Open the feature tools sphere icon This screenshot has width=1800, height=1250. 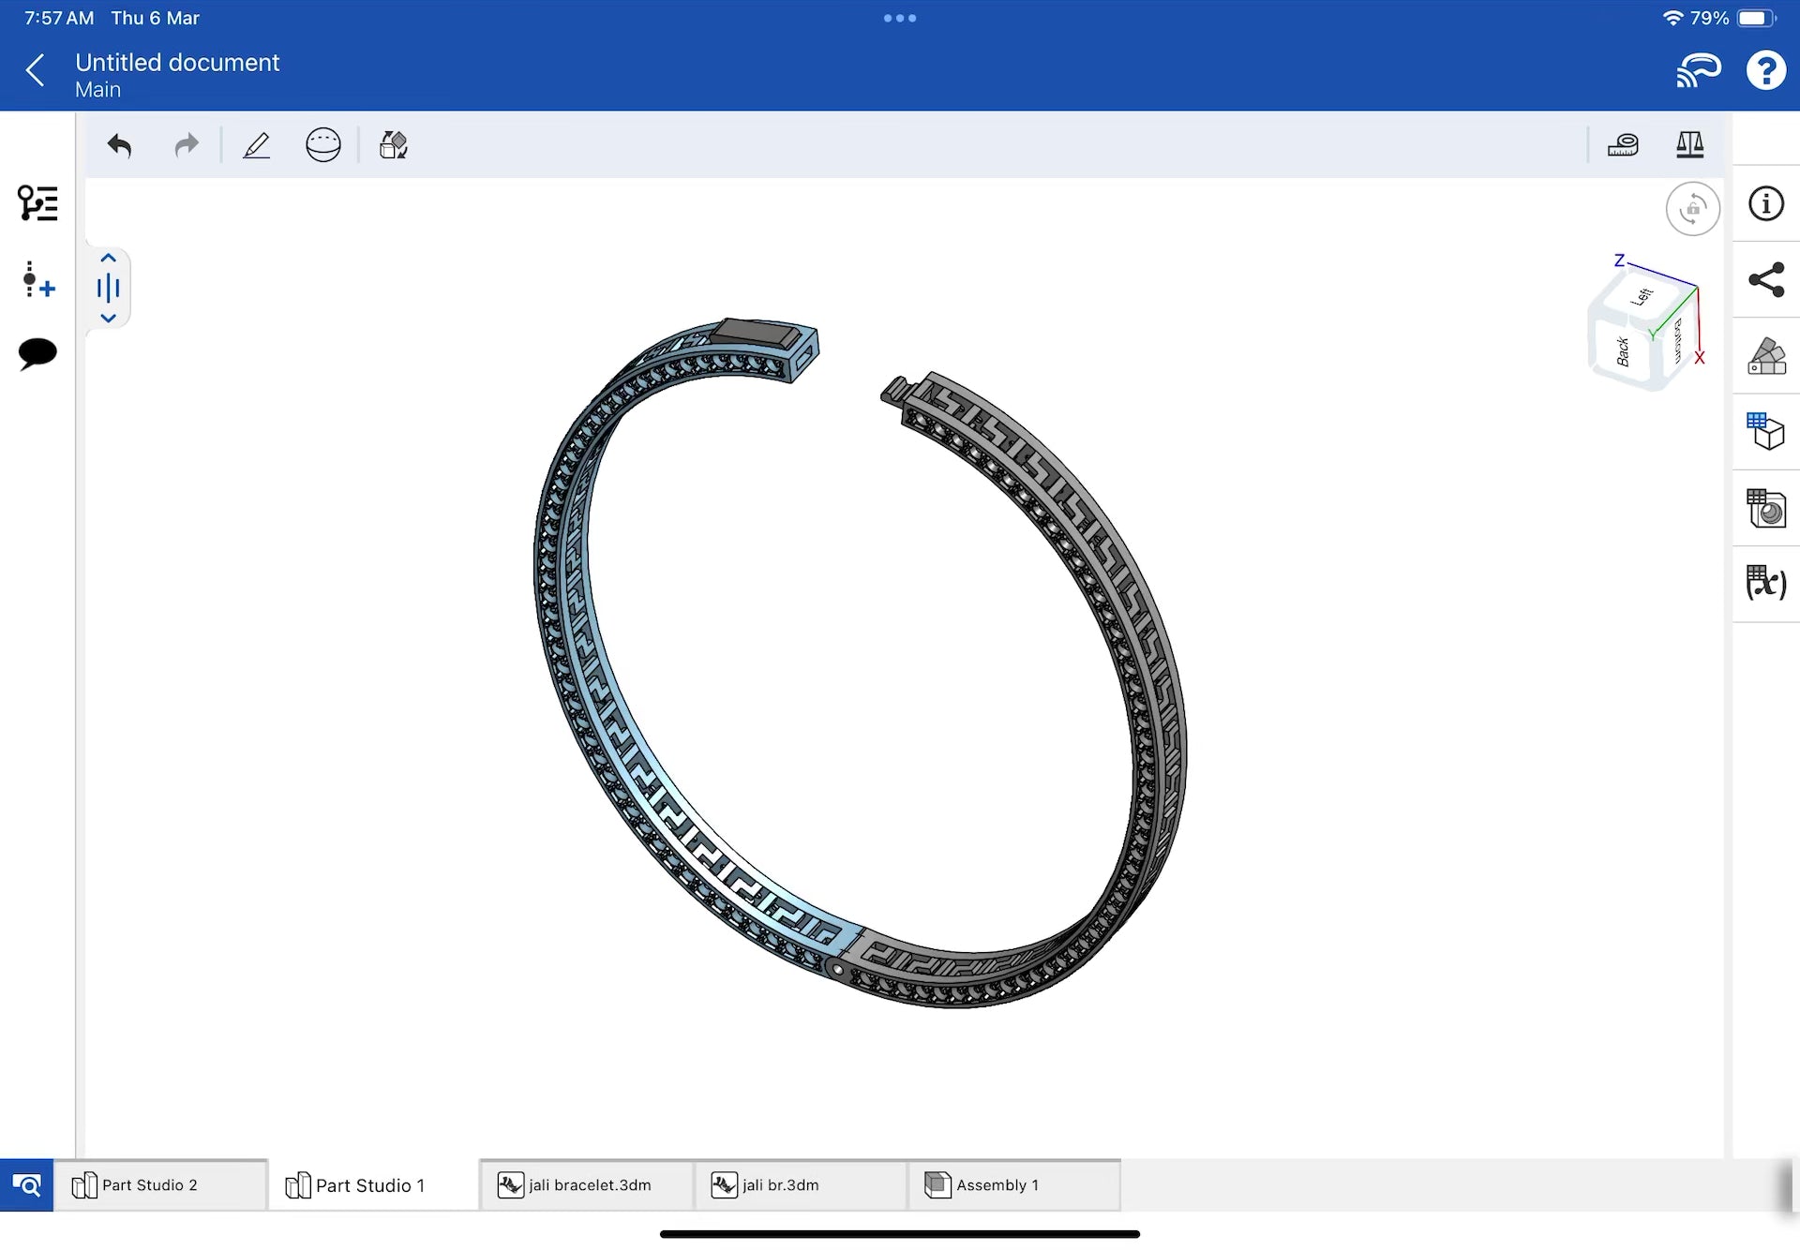click(322, 145)
